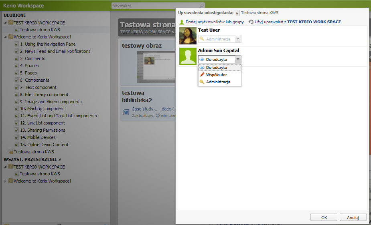Click Admin Sun Capital name label

click(219, 50)
